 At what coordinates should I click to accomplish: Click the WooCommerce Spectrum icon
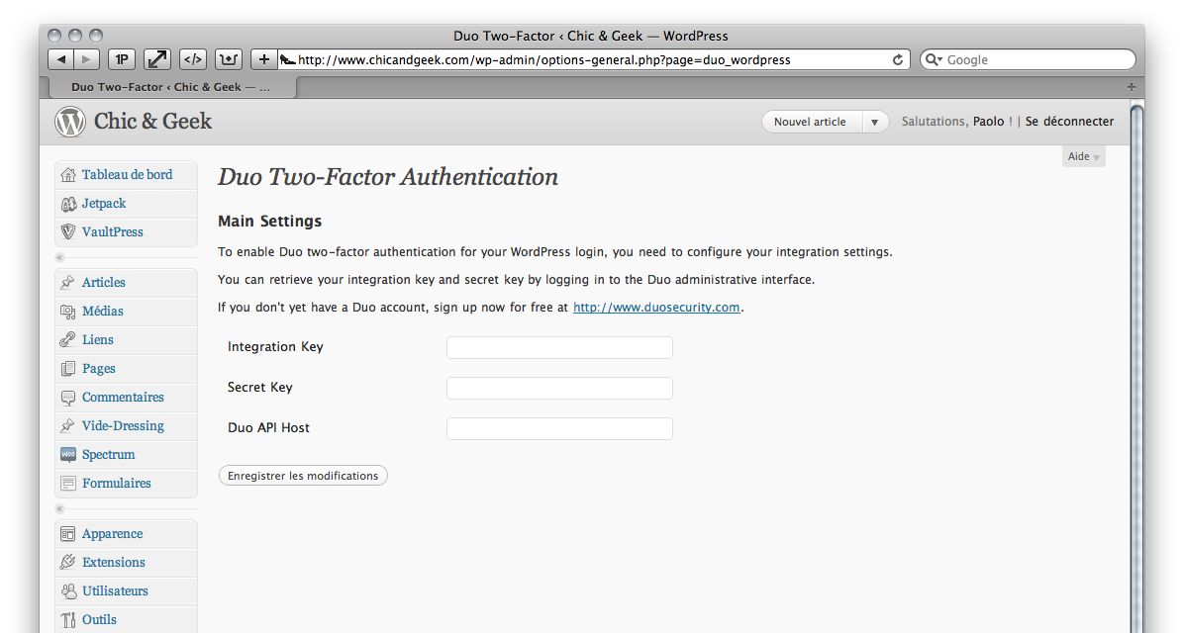point(68,455)
